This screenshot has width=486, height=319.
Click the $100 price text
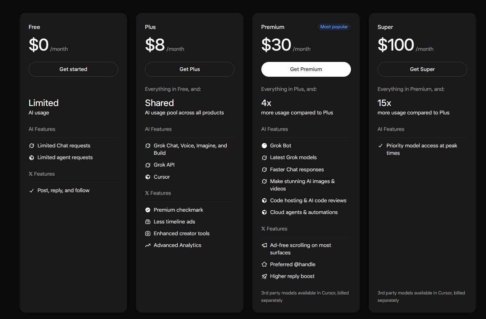click(396, 45)
